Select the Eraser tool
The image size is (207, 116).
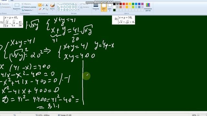pyautogui.click(x=40, y=9)
